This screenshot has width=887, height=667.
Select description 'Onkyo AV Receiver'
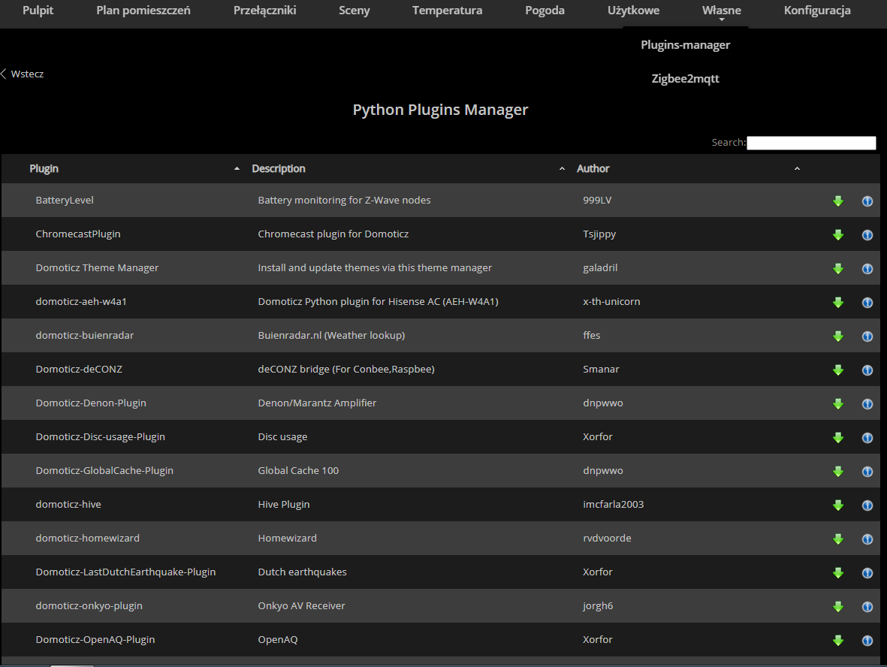click(x=301, y=606)
